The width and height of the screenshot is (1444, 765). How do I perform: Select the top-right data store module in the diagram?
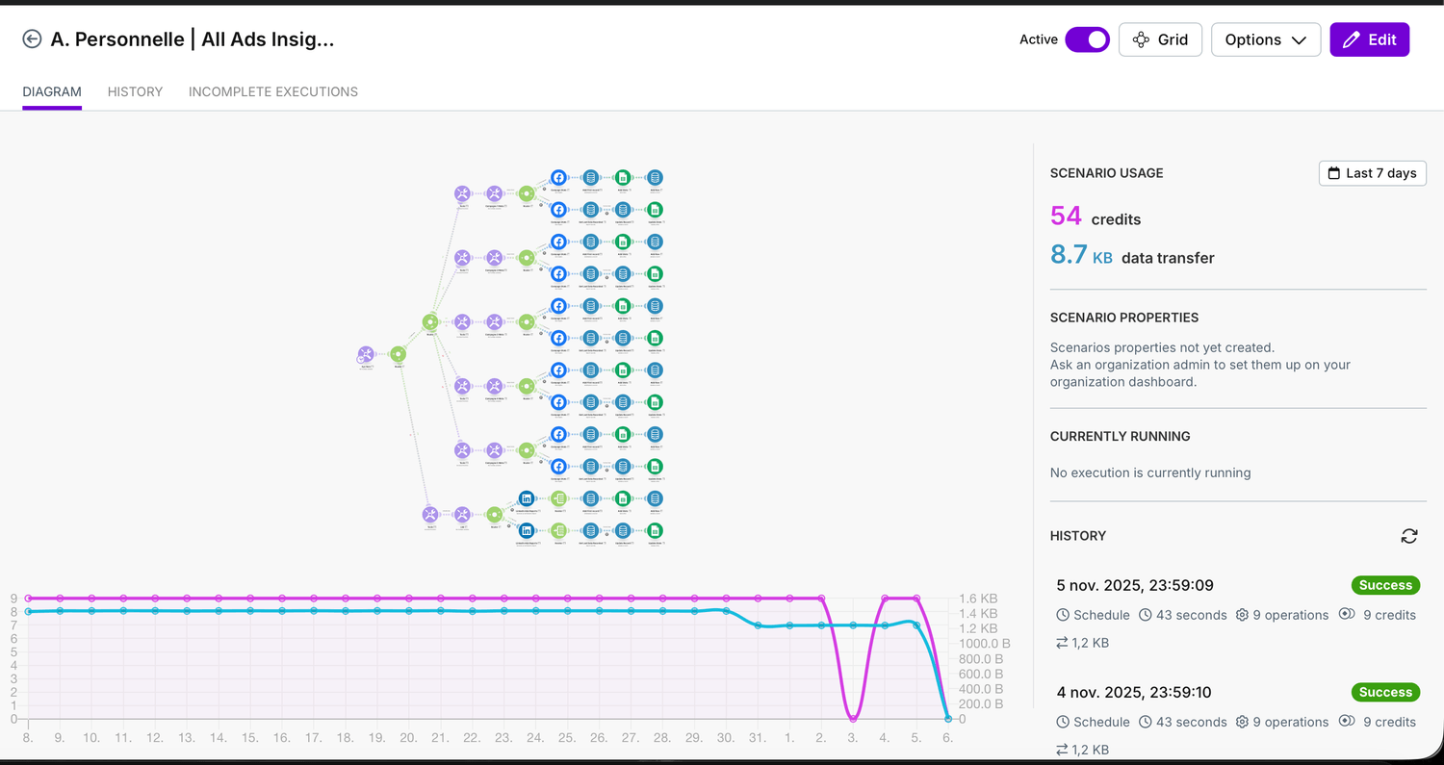click(655, 178)
